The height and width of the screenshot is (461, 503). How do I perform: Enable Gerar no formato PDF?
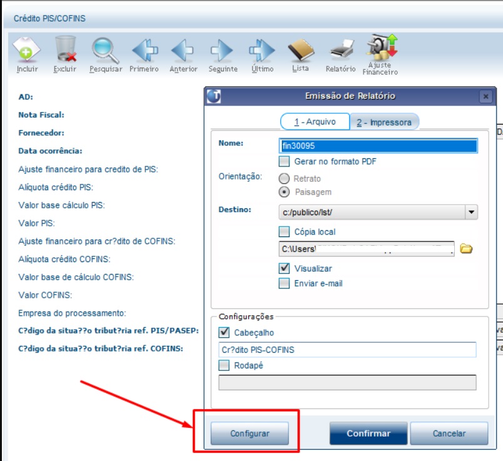[x=284, y=161]
